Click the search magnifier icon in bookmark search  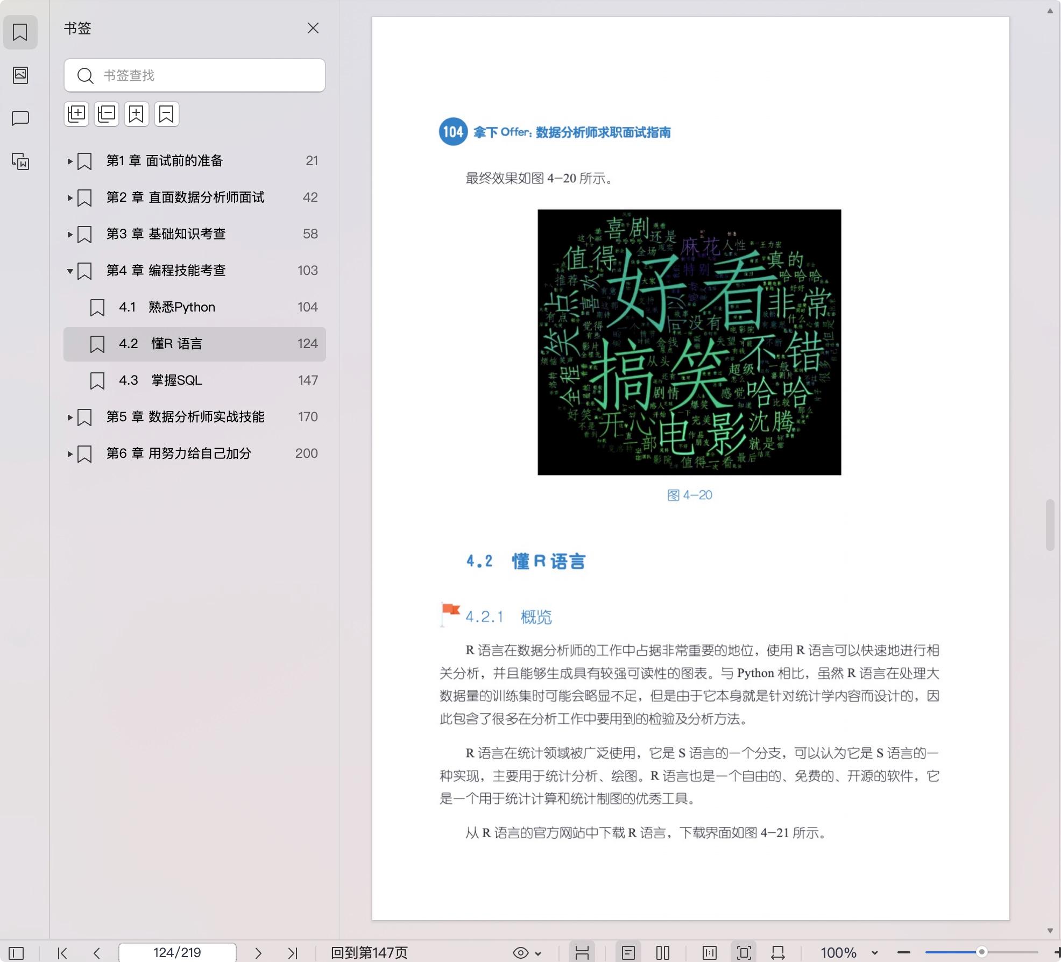[85, 75]
